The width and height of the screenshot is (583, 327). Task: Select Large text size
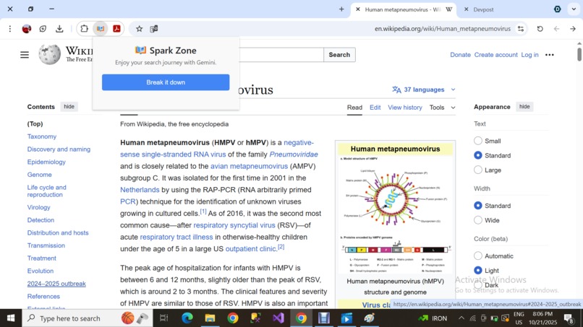(478, 170)
